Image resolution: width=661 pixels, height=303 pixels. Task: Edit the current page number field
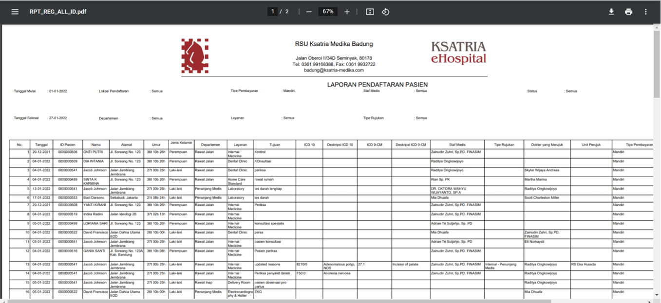272,12
